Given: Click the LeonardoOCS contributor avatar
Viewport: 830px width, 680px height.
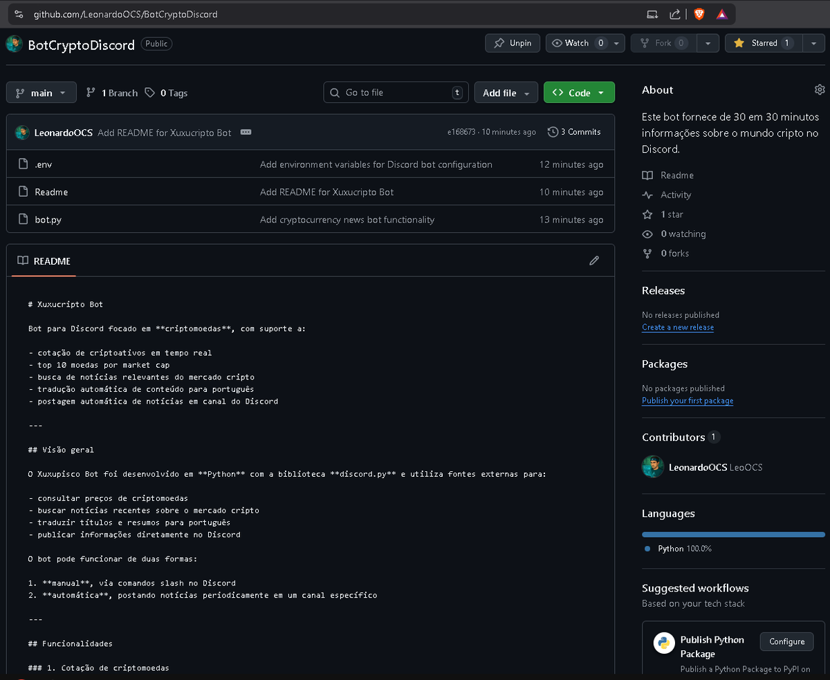Looking at the screenshot, I should tap(653, 467).
